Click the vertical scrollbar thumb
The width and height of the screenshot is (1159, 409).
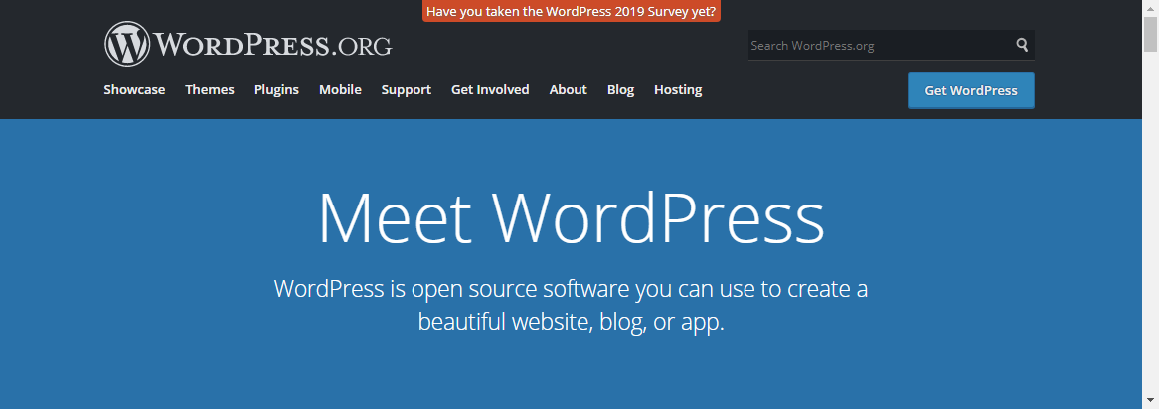pos(1151,34)
